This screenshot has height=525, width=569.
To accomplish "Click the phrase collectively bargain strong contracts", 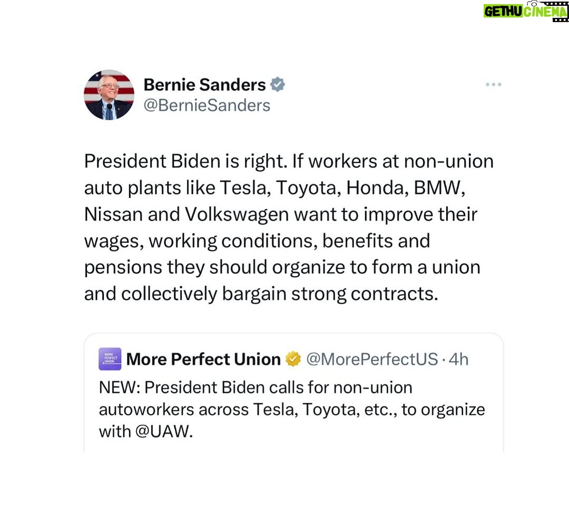I will click(280, 294).
